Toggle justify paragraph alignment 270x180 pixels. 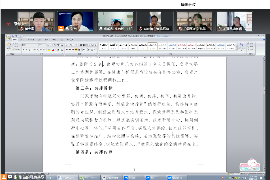(76, 50)
